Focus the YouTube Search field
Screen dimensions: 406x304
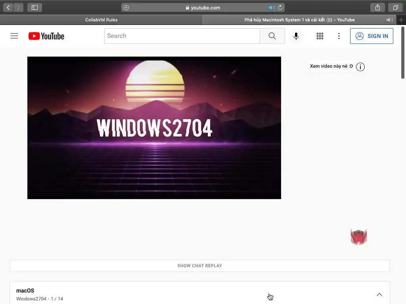[182, 36]
